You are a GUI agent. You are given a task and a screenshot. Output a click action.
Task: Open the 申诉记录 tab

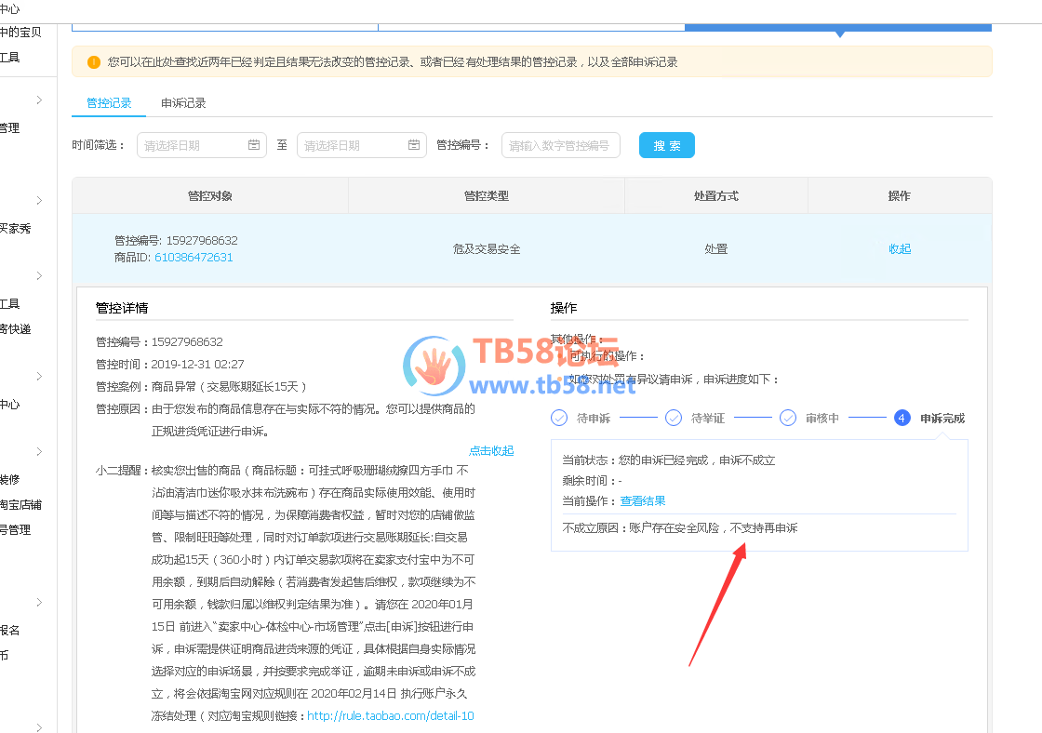click(183, 103)
